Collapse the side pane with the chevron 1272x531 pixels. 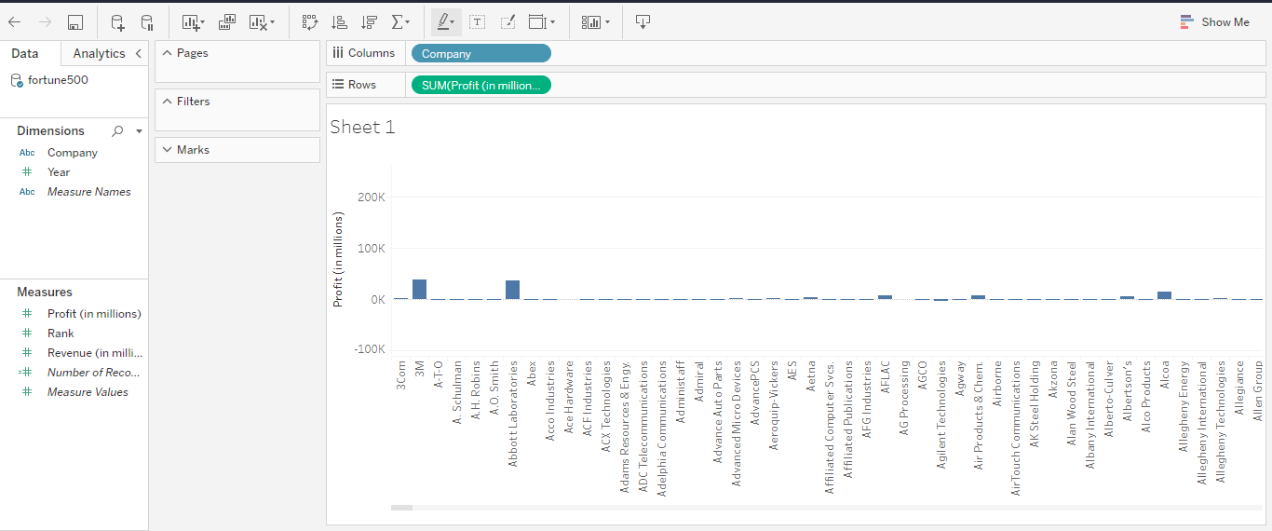139,54
